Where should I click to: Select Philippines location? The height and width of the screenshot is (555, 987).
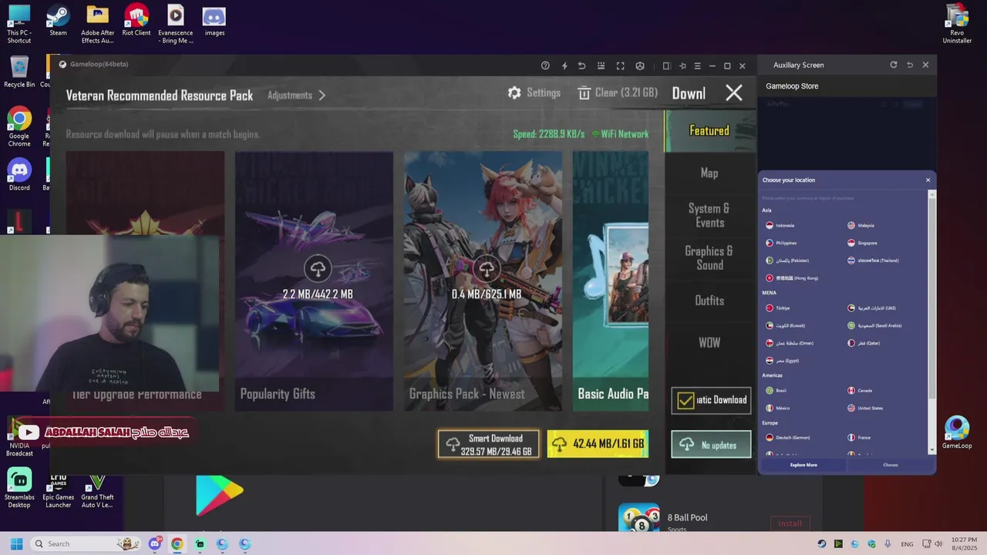(781, 244)
